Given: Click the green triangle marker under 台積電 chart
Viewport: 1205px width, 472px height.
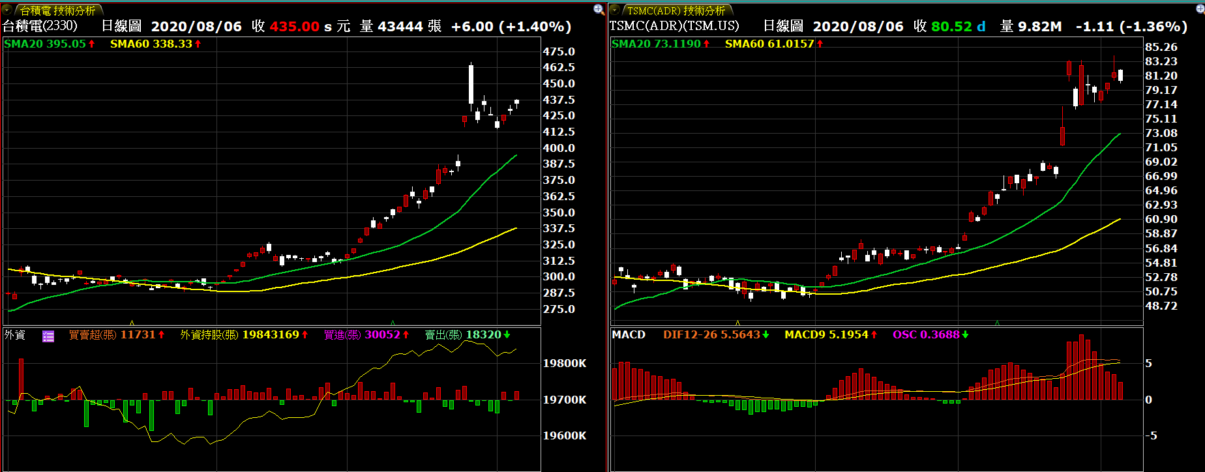Looking at the screenshot, I should [393, 323].
